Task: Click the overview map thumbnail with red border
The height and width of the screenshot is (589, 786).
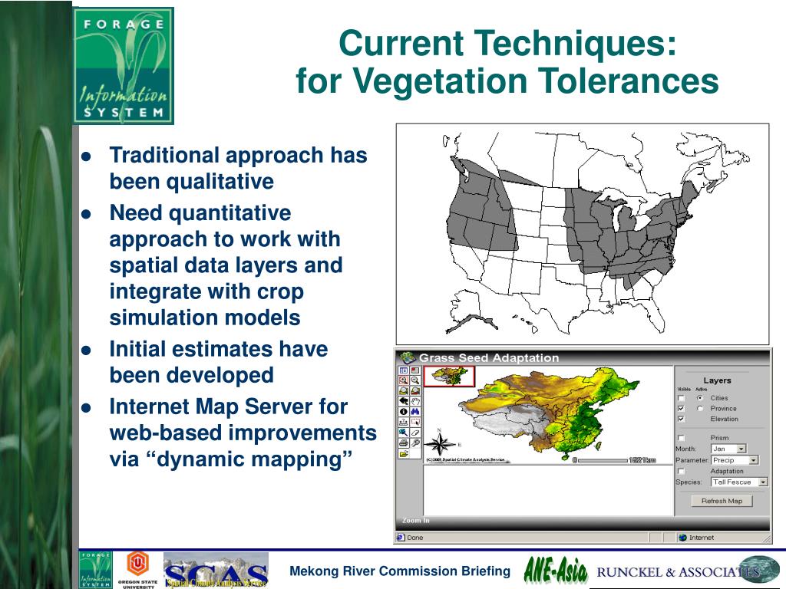Action: coord(449,376)
